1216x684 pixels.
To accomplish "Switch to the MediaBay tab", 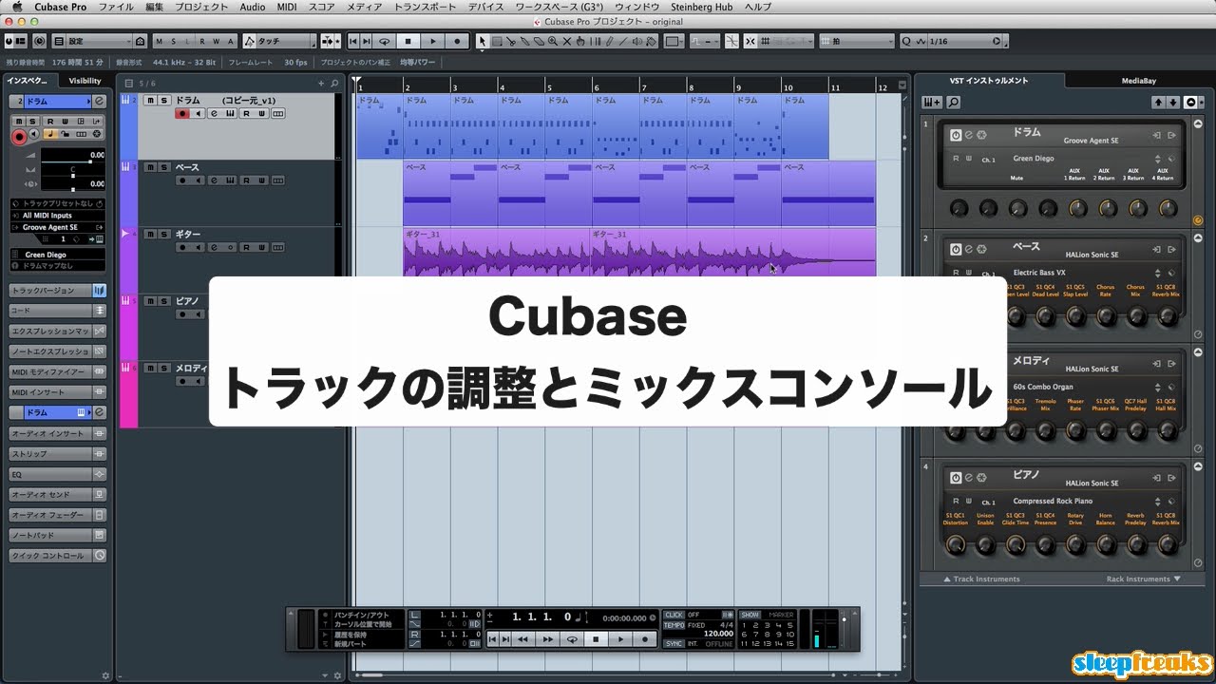I will 1138,81.
